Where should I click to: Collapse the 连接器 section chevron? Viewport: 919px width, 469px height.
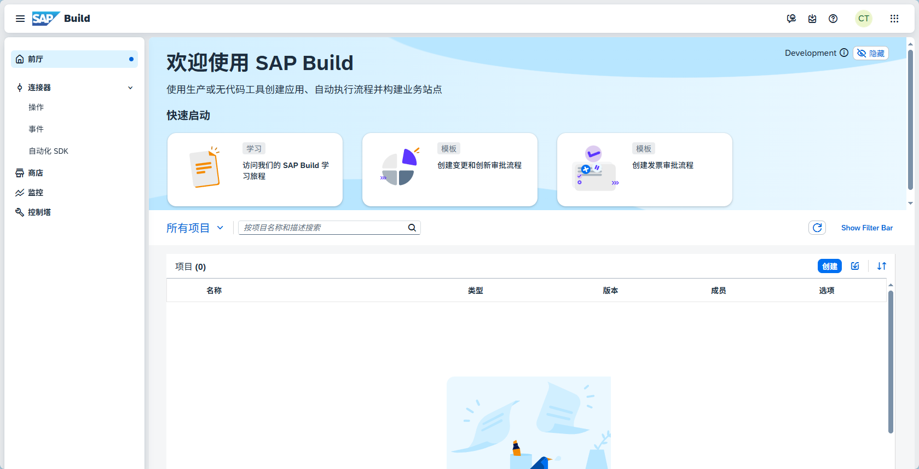click(x=130, y=88)
